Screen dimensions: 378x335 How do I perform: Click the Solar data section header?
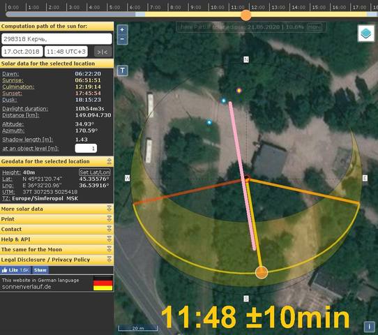pos(56,64)
